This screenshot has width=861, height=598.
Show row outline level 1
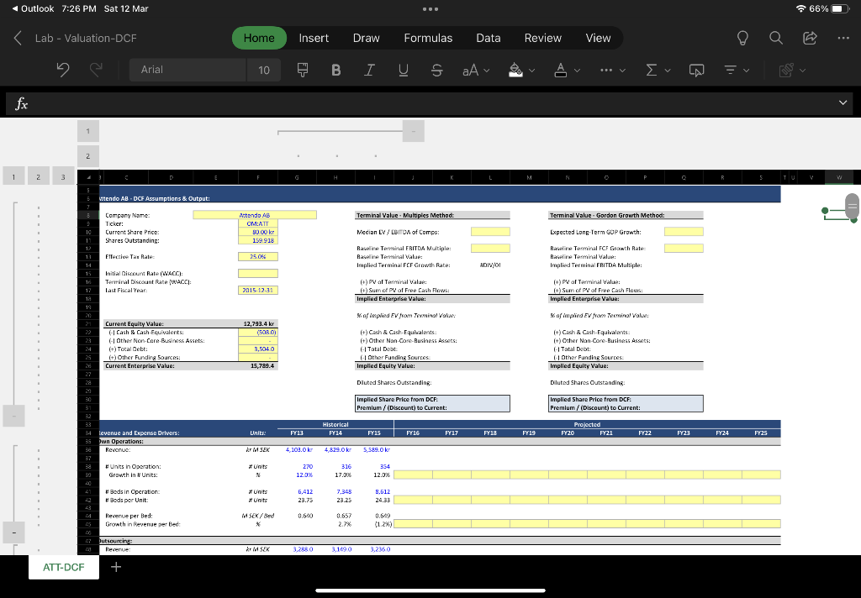pos(13,176)
